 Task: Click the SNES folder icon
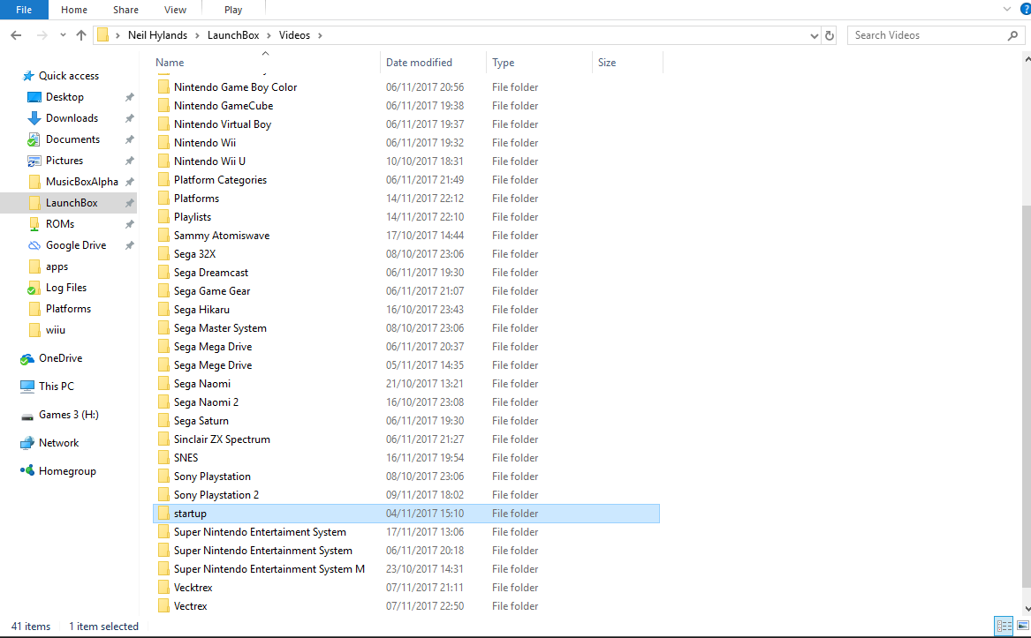coord(163,458)
